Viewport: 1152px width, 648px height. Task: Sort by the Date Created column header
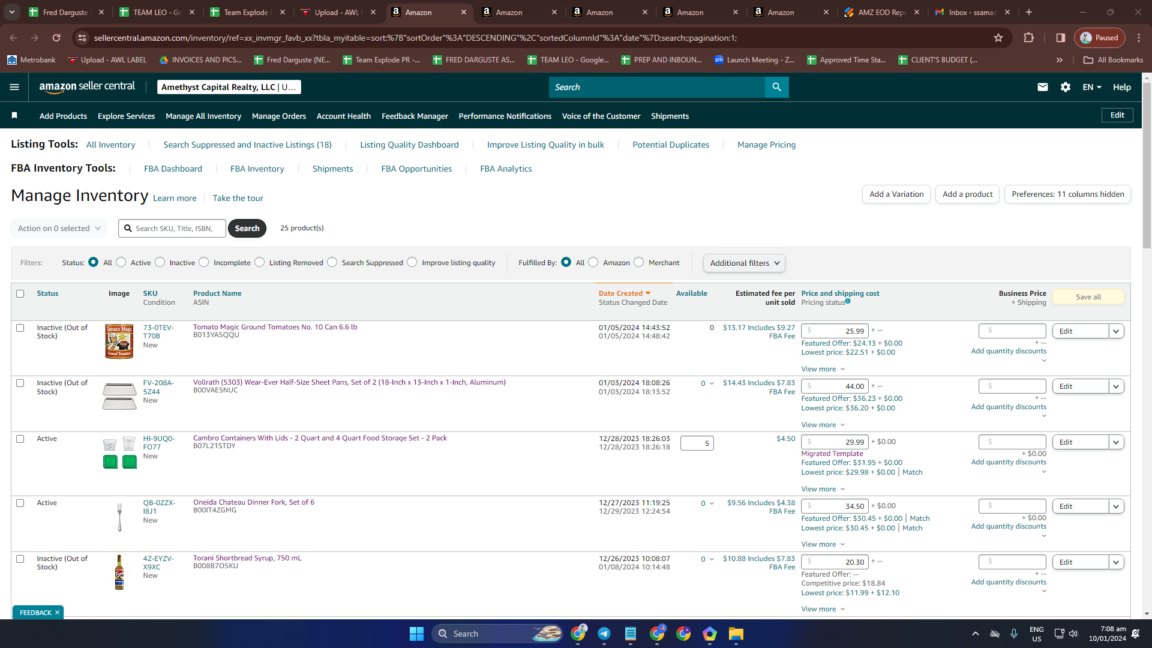[625, 293]
